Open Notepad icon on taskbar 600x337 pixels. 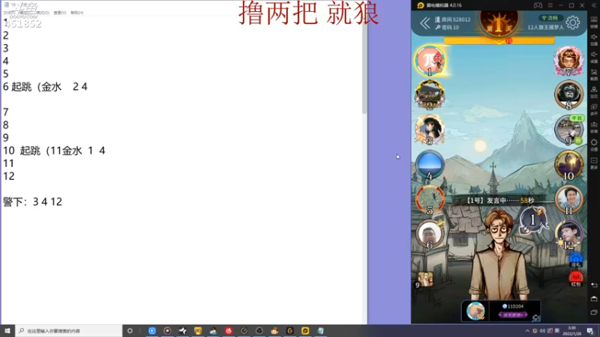pos(320,330)
